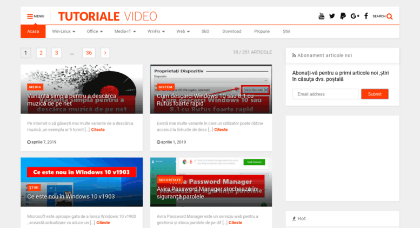
Task: Open the Twitter social icon
Action: (x=332, y=16)
